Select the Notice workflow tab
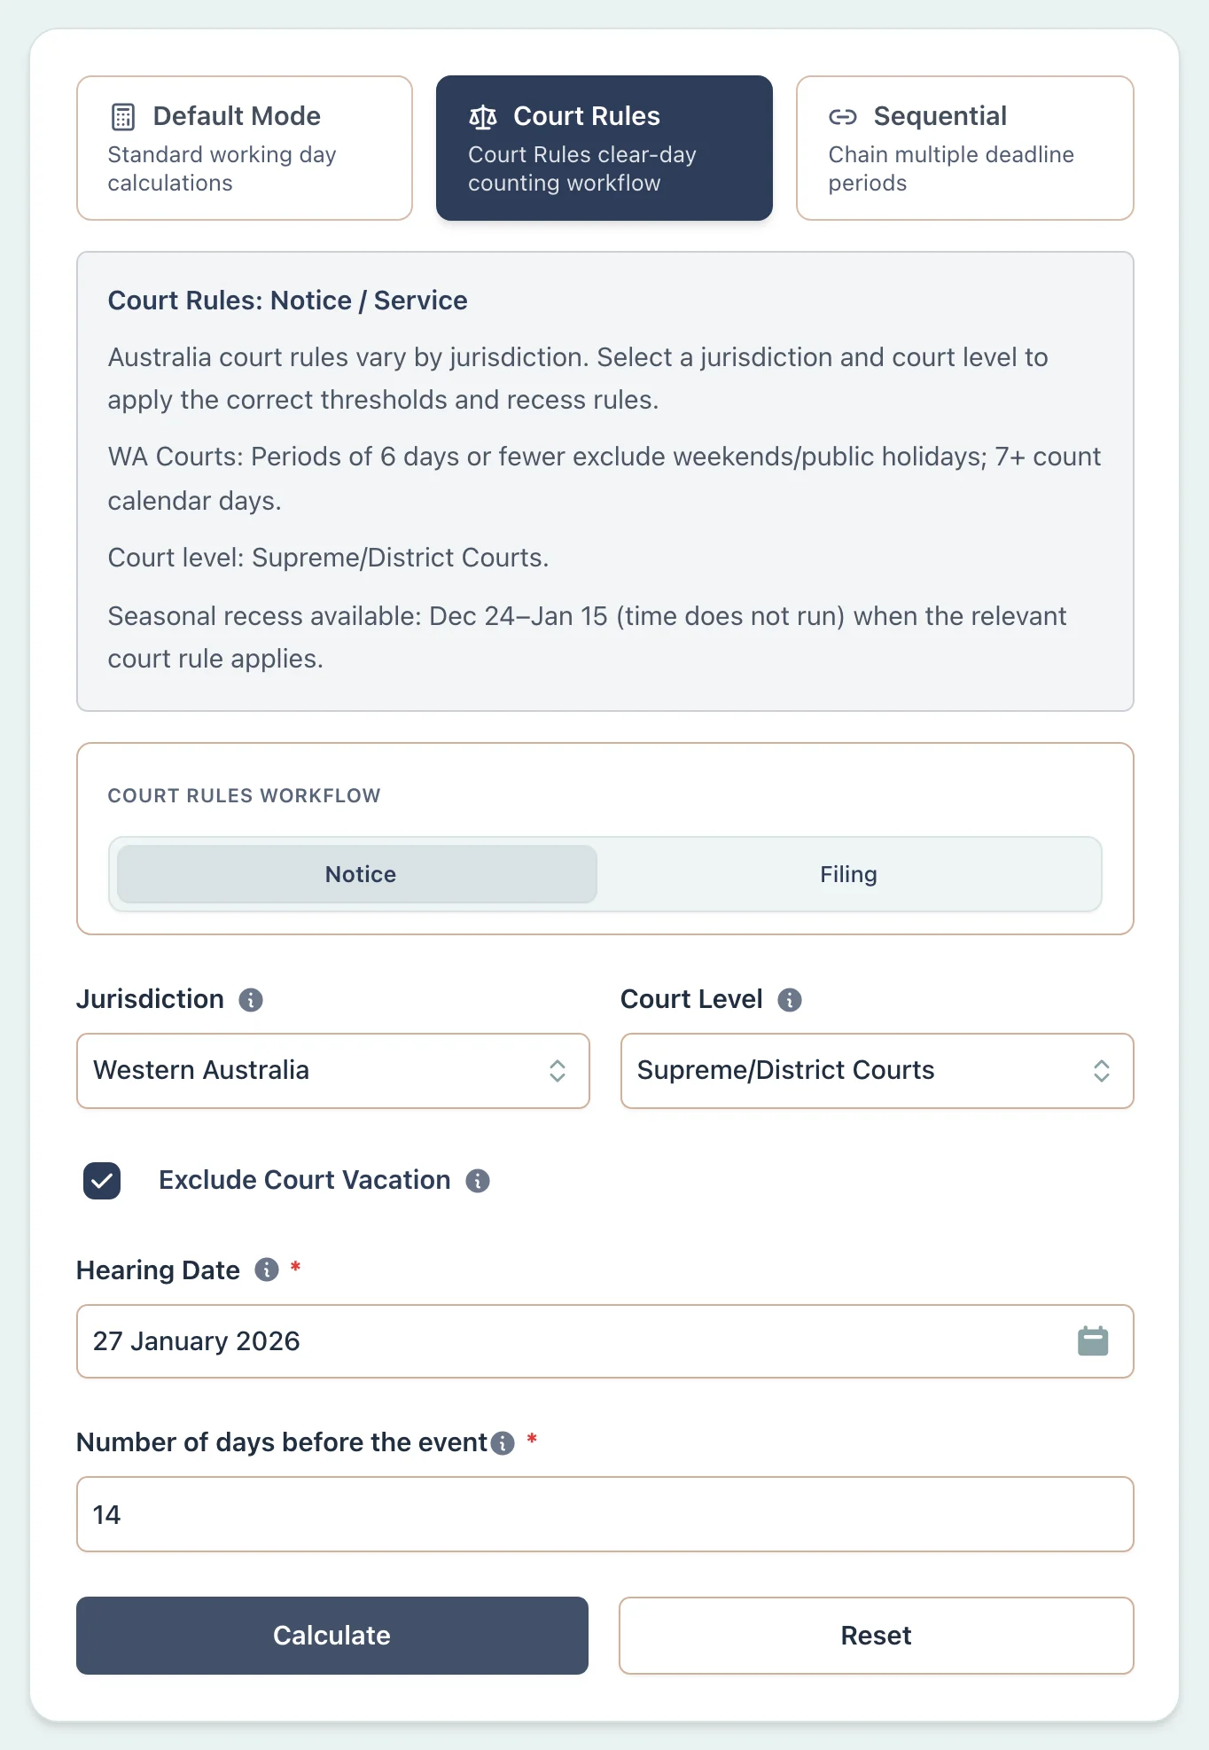Image resolution: width=1209 pixels, height=1750 pixels. [359, 874]
